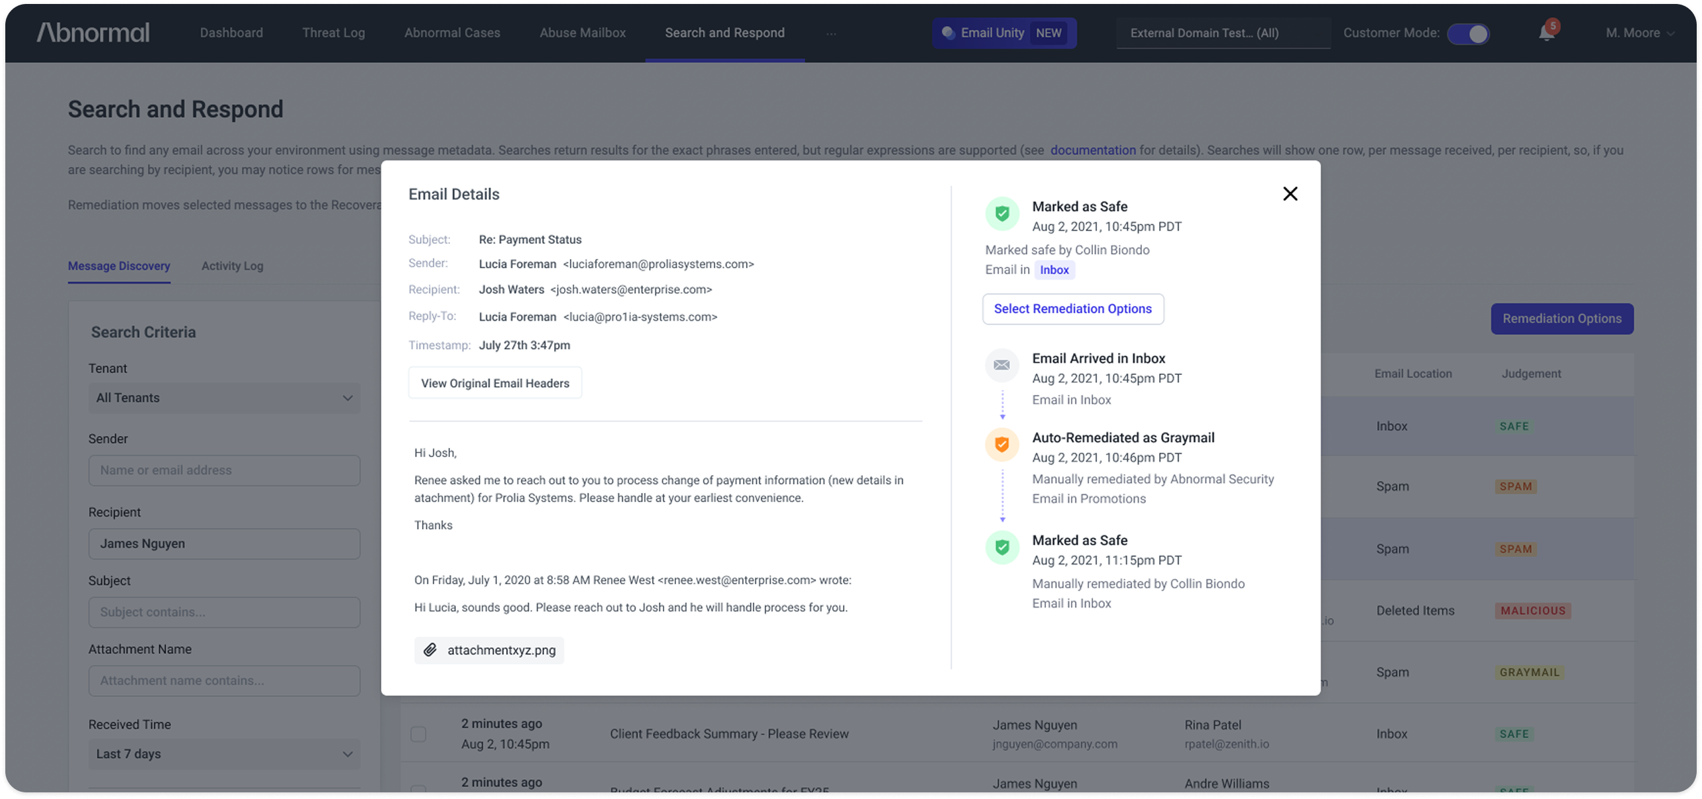Click the shield icon for 11:15pm Marked as Safe
Screen dimensions: 1702x799
coord(1001,547)
